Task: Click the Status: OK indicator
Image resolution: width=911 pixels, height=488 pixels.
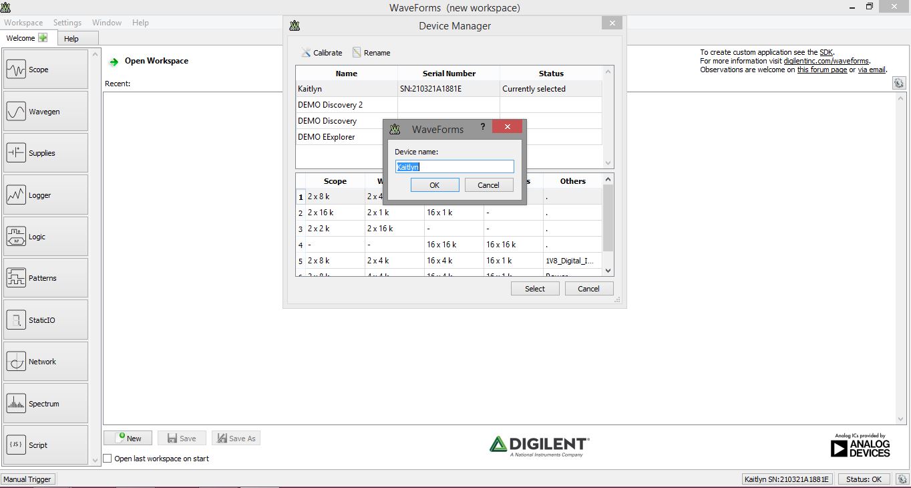Action: [864, 479]
